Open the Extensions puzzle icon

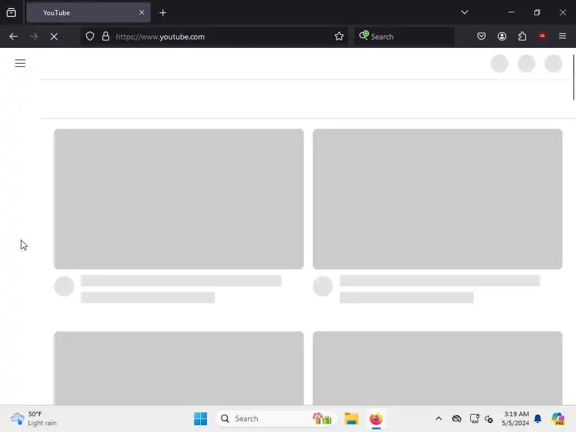[x=522, y=36]
